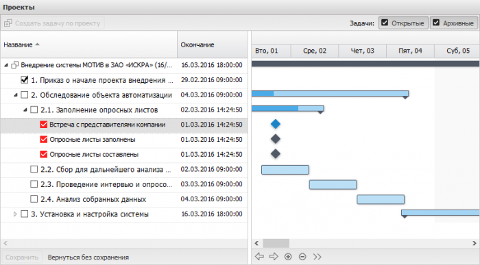This screenshot has width=480, height=265.
Task: Zoom out the Gantt chart
Action: coord(302,257)
